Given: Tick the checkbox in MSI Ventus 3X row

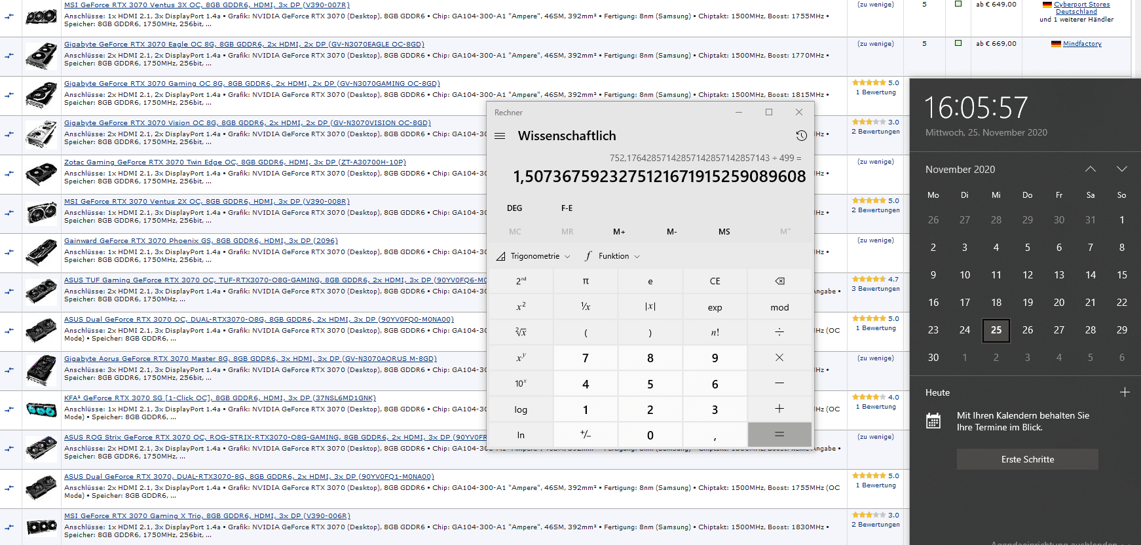Looking at the screenshot, I should click(x=958, y=4).
